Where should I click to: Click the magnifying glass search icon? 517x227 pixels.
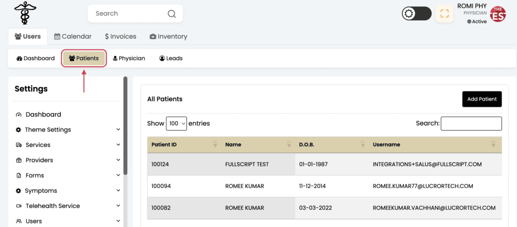[x=172, y=14]
